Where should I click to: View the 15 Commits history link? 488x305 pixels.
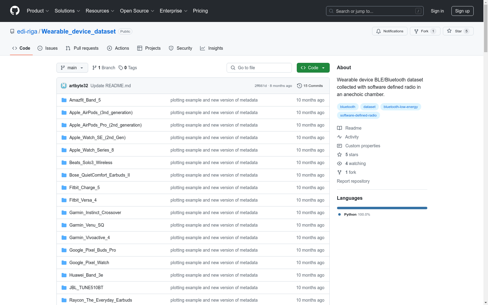tap(310, 86)
